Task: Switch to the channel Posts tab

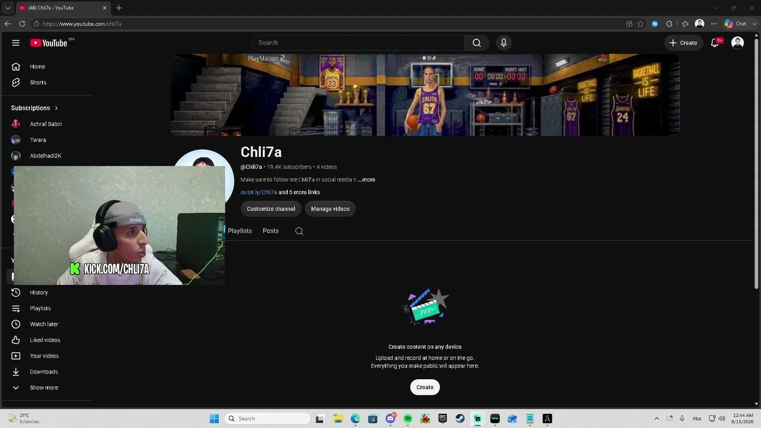Action: point(271,231)
